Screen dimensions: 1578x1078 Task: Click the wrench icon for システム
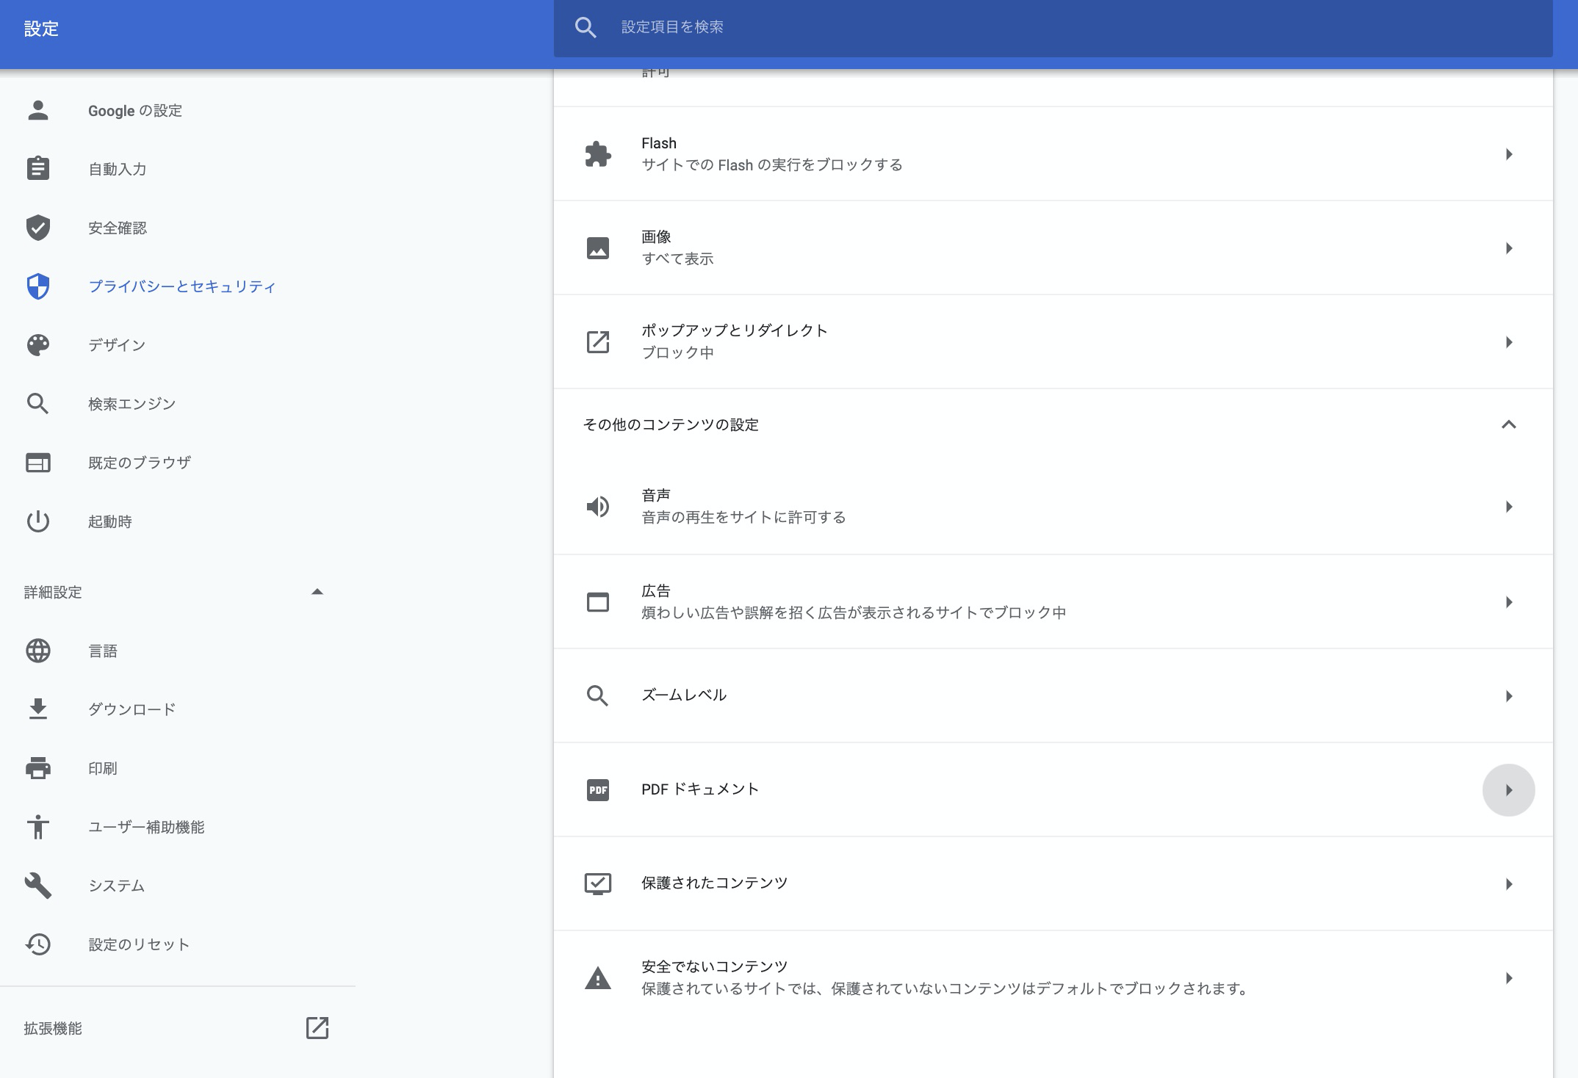click(x=38, y=886)
